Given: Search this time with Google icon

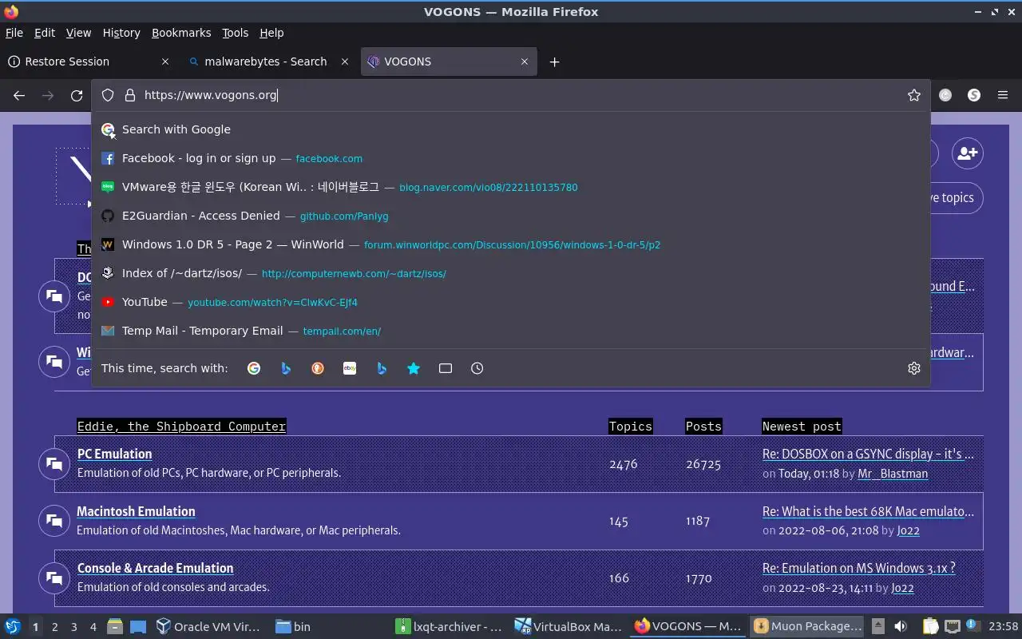Looking at the screenshot, I should pyautogui.click(x=254, y=368).
